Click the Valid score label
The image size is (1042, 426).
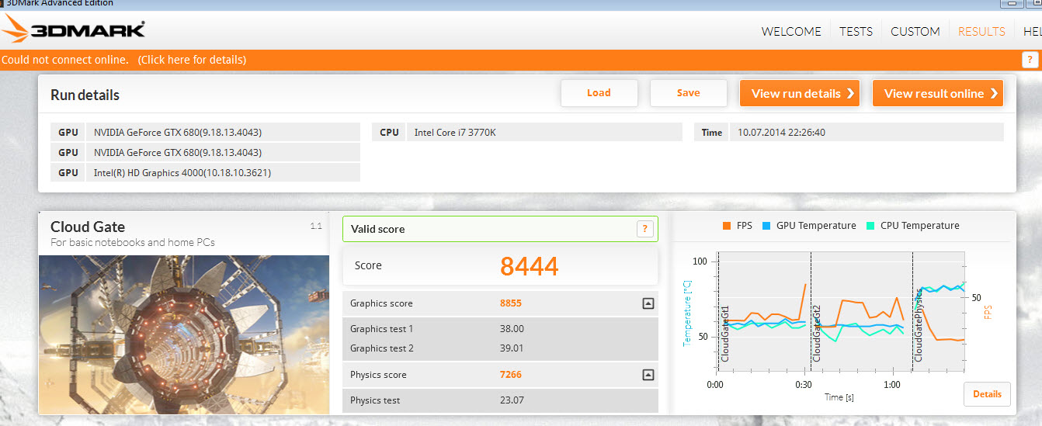coord(377,229)
